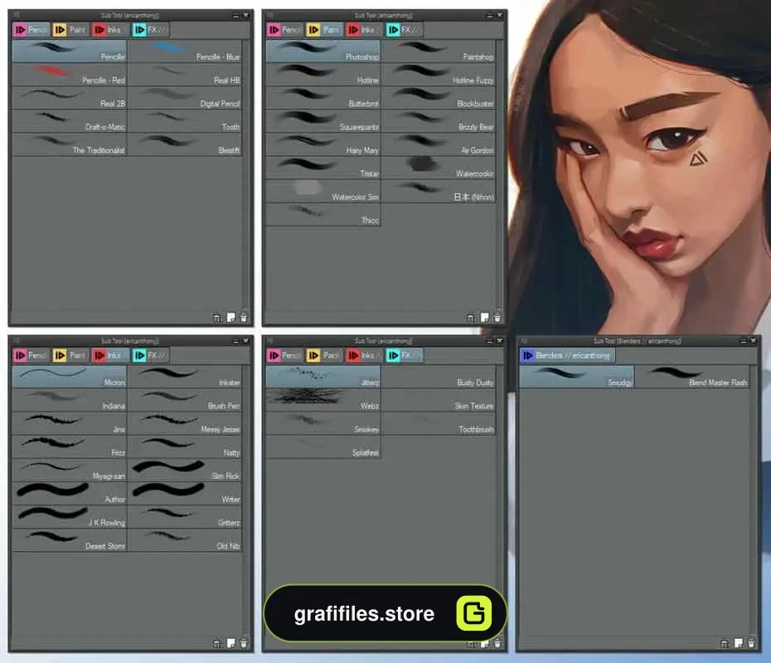The image size is (771, 663).
Task: Select the Old Nib brush
Action: [185, 540]
